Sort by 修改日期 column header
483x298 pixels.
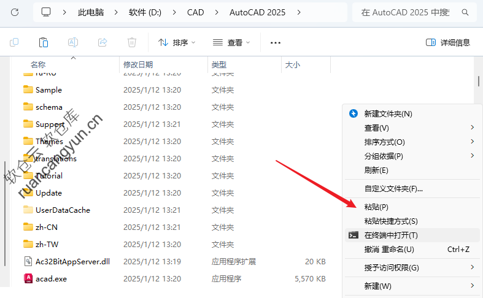pyautogui.click(x=138, y=64)
